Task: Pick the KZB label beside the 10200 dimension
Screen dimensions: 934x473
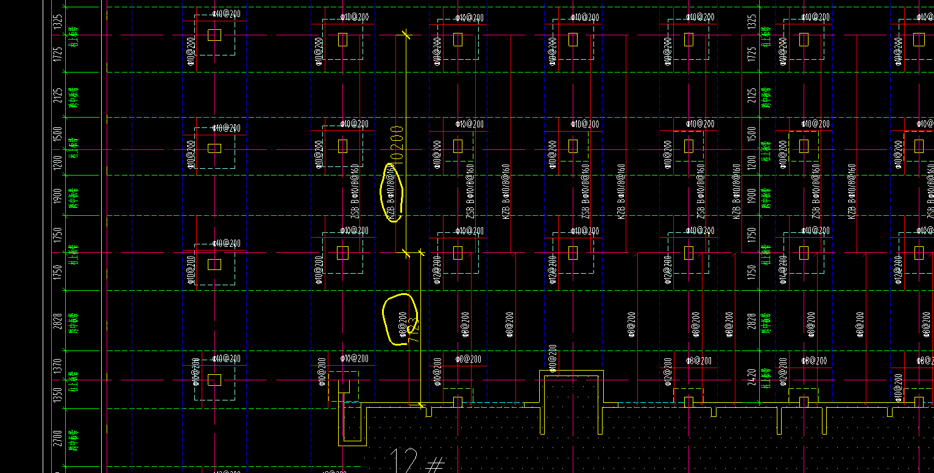Action: tap(392, 191)
